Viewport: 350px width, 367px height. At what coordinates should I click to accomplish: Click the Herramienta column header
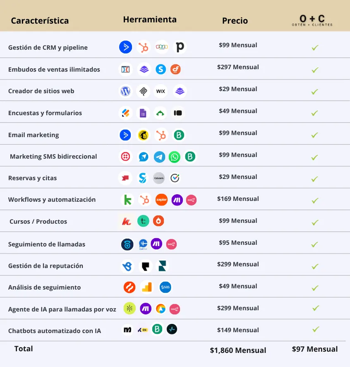click(150, 19)
